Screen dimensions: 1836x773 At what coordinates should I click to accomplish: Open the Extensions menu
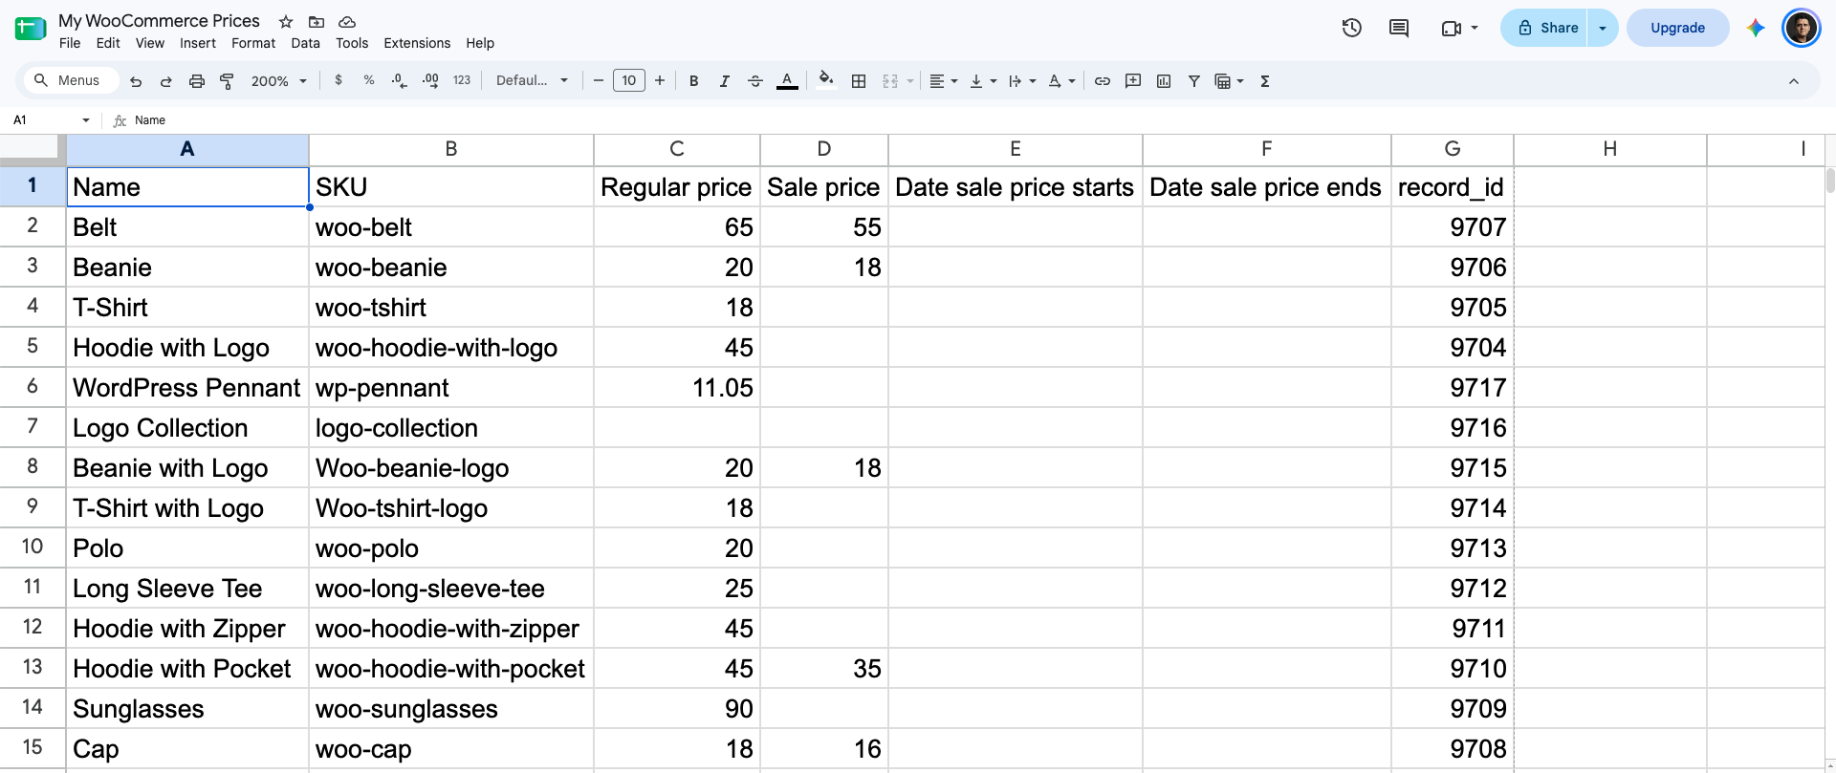tap(417, 43)
